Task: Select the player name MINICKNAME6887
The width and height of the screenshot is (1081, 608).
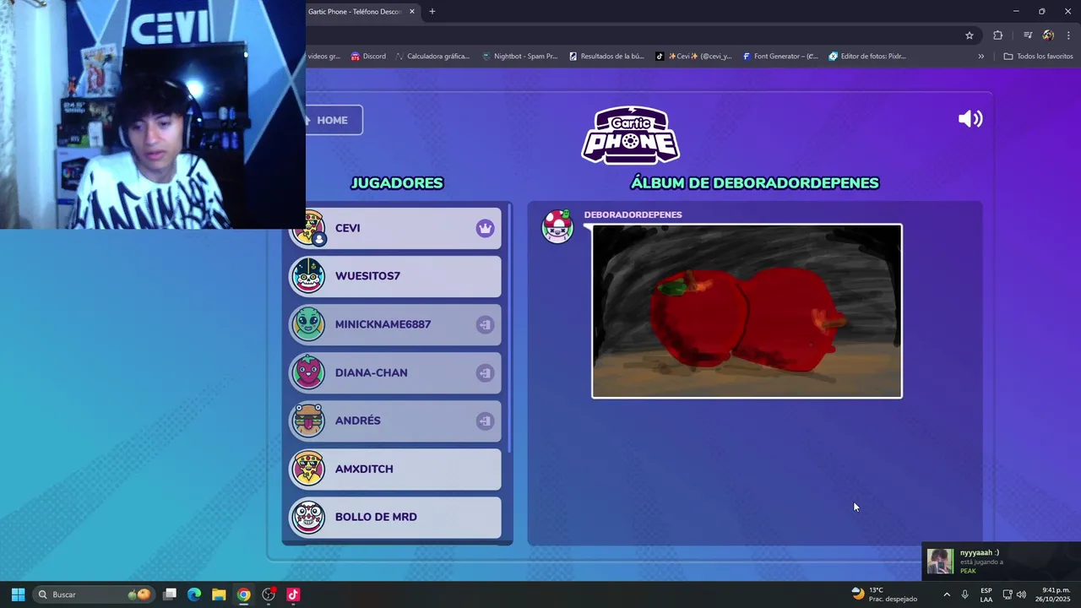Action: point(383,324)
